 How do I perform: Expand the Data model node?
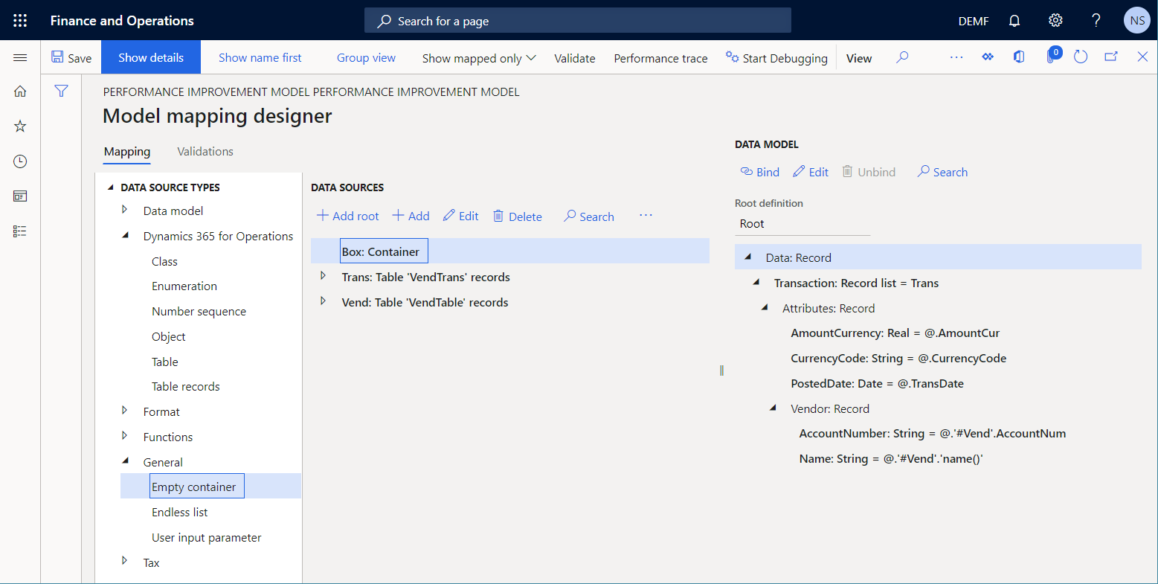[125, 211]
